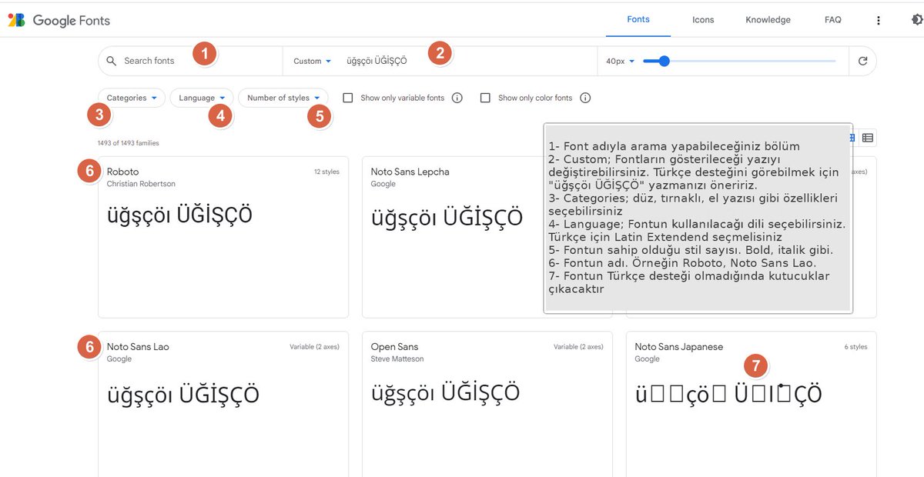Click the Roboto preview sample text
This screenshot has width=924, height=477.
[179, 215]
